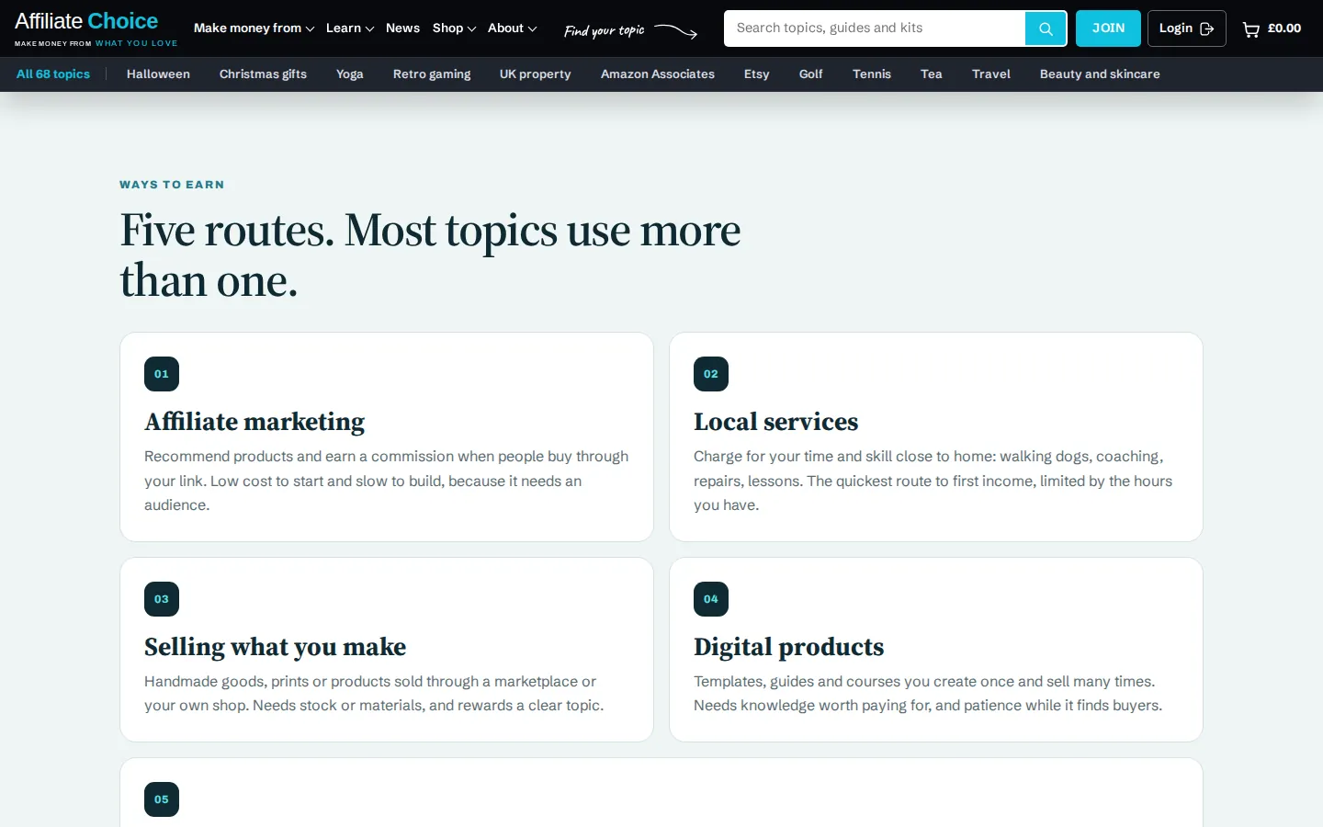Select the Yoga topic
Image resolution: width=1323 pixels, height=827 pixels.
click(x=350, y=74)
